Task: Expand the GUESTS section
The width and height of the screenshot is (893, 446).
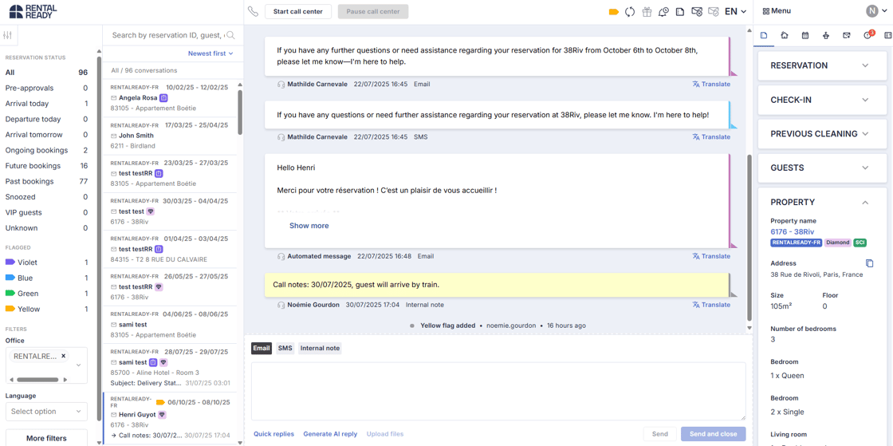Action: click(820, 168)
